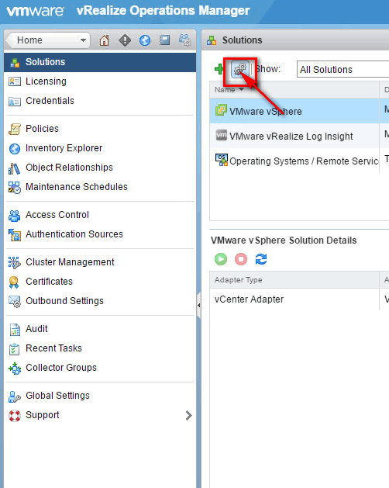389x488 pixels.
Task: Select Solutions in the sidebar
Action: tap(100, 62)
